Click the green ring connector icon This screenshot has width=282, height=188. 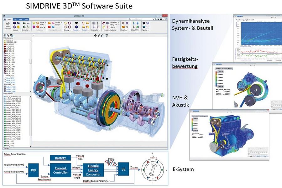(24, 27)
